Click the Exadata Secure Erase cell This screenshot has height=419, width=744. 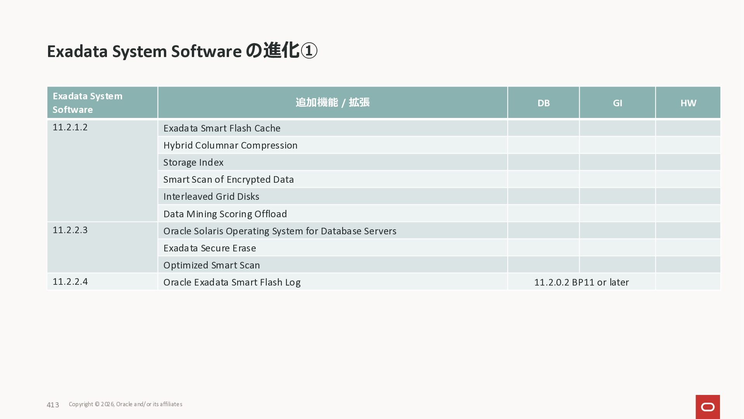coord(210,248)
